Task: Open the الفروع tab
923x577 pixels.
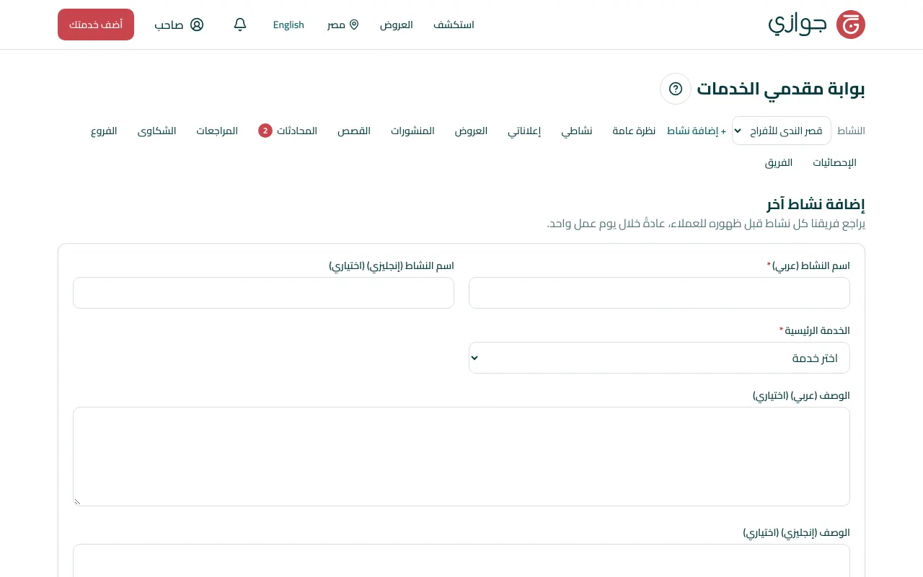Action: click(104, 131)
